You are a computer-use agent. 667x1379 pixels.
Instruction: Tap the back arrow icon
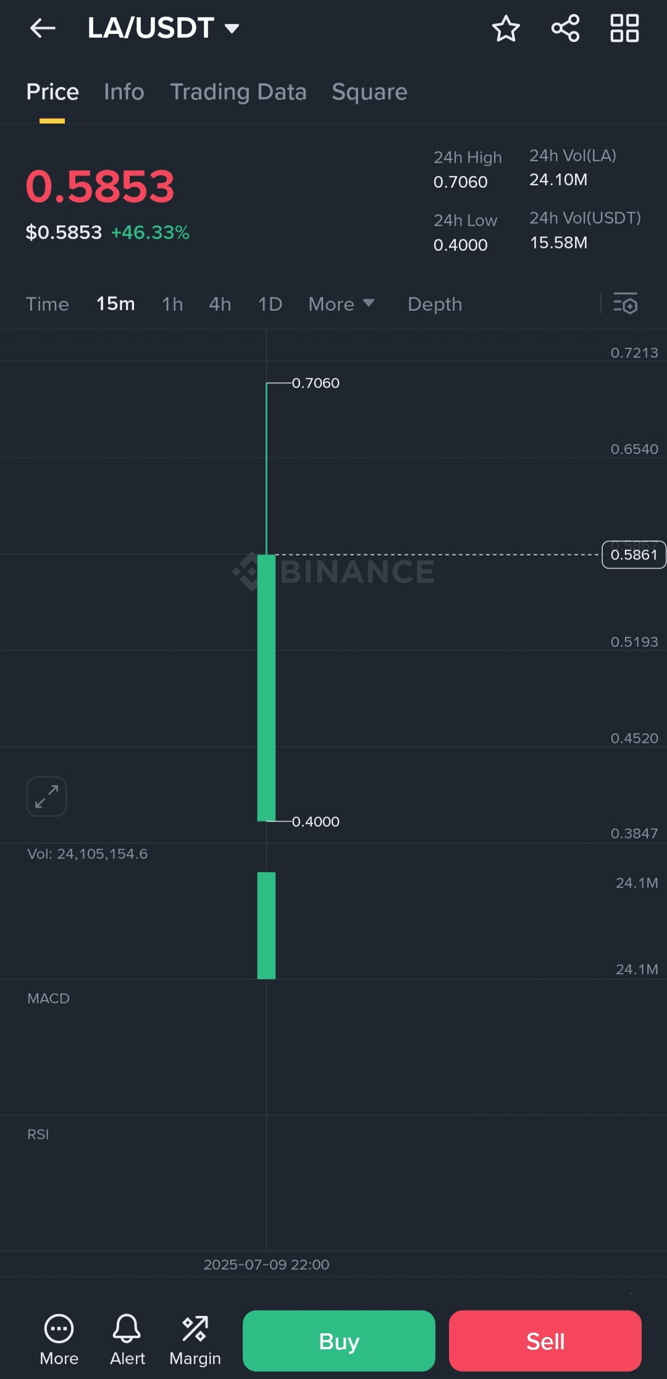[x=43, y=28]
